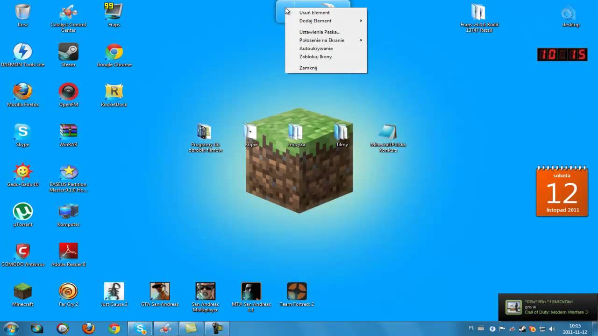Image resolution: width=598 pixels, height=336 pixels.
Task: Select the Skype desktop shortcut
Action: click(x=22, y=135)
